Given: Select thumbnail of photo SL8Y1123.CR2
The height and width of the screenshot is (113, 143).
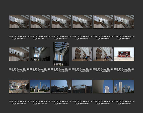Looking at the screenshot, I should (19, 22).
